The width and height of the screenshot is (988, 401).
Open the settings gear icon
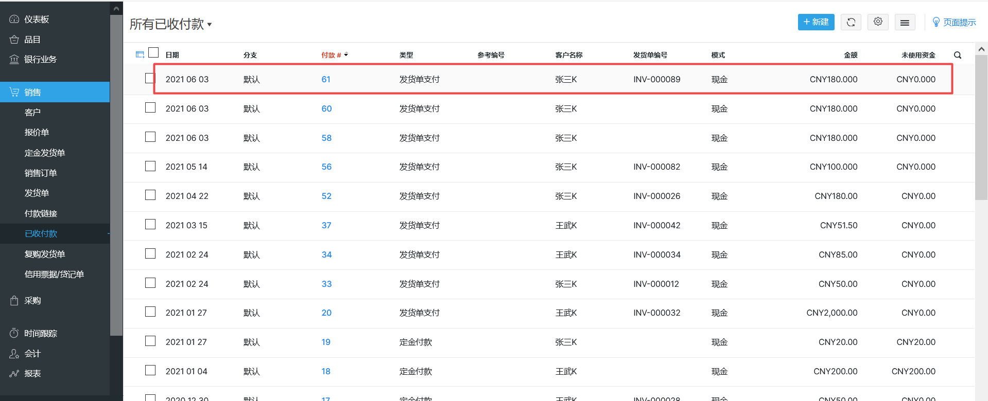[878, 22]
